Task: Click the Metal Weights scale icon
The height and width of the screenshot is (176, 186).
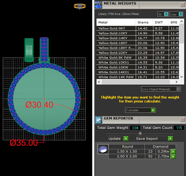Action: pyautogui.click(x=98, y=5)
